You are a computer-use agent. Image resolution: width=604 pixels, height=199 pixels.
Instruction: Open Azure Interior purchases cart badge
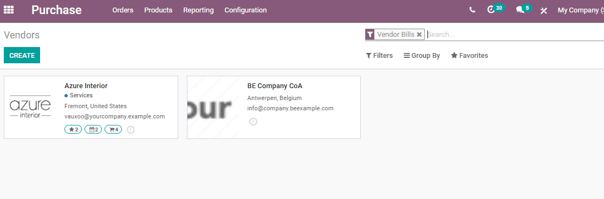(113, 129)
